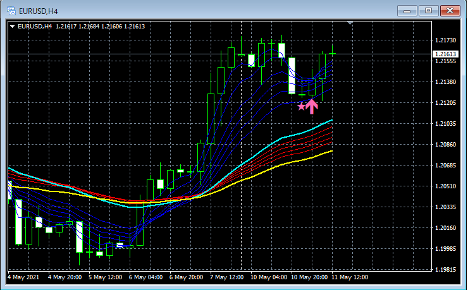Click the EURUSD,H4 chart window icon
The image size is (468, 290).
11,11
